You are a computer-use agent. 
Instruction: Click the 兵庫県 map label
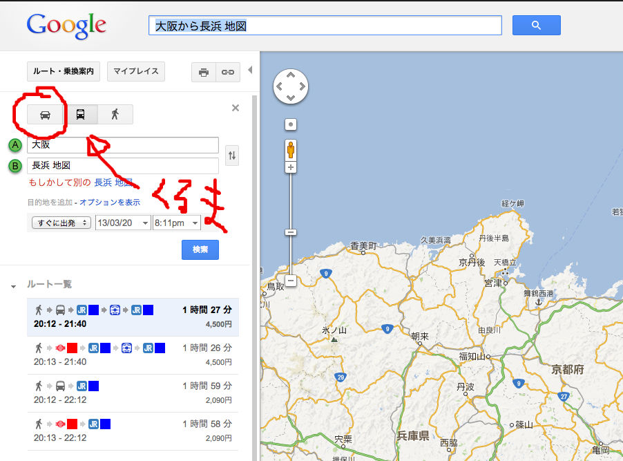pyautogui.click(x=413, y=436)
